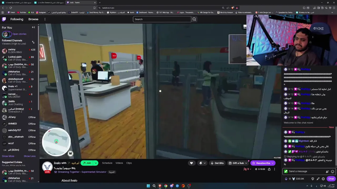Expand the viewer count 9 dropdown

click(247, 169)
